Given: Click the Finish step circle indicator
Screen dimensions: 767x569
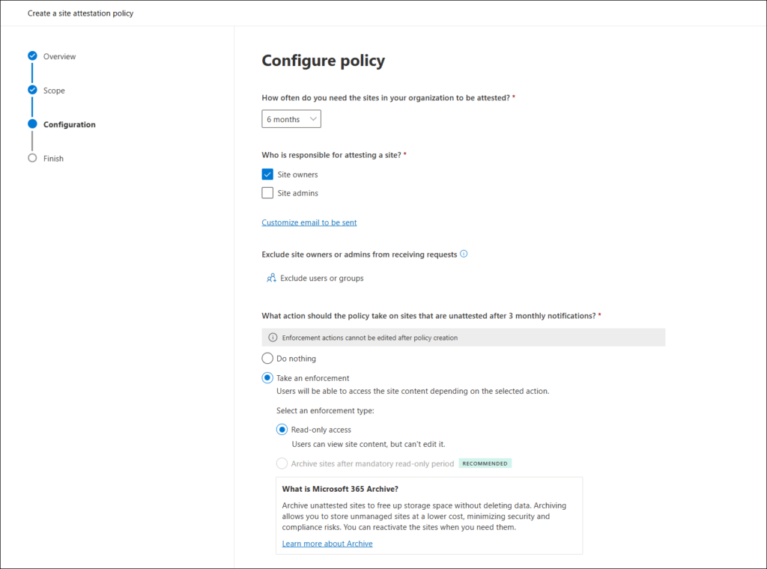Looking at the screenshot, I should (32, 158).
